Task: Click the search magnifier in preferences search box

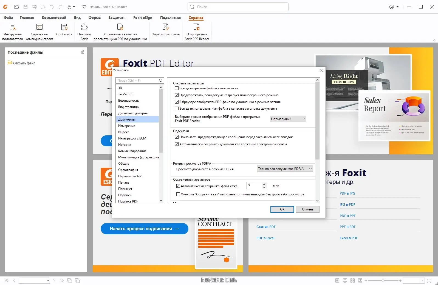Action: pos(161,80)
